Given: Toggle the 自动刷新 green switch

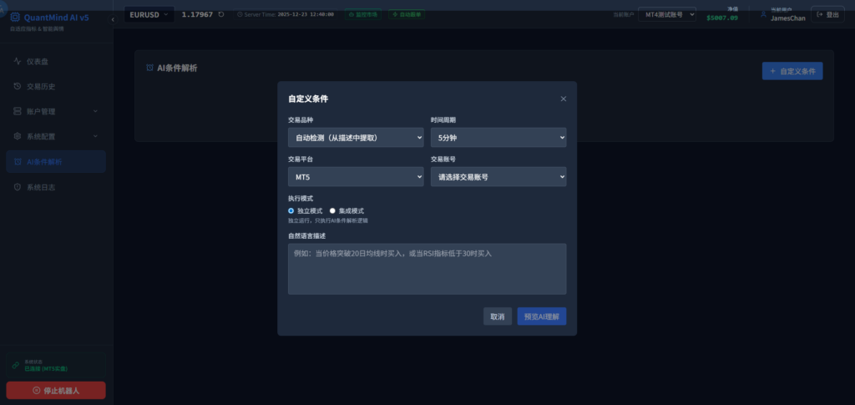Looking at the screenshot, I should click(x=406, y=14).
